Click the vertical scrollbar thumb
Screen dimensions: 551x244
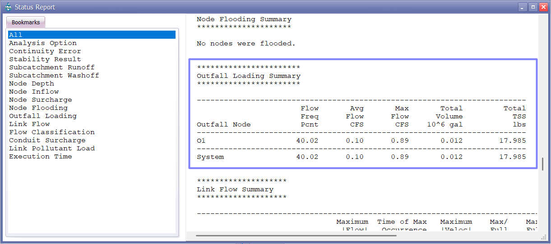[542, 163]
